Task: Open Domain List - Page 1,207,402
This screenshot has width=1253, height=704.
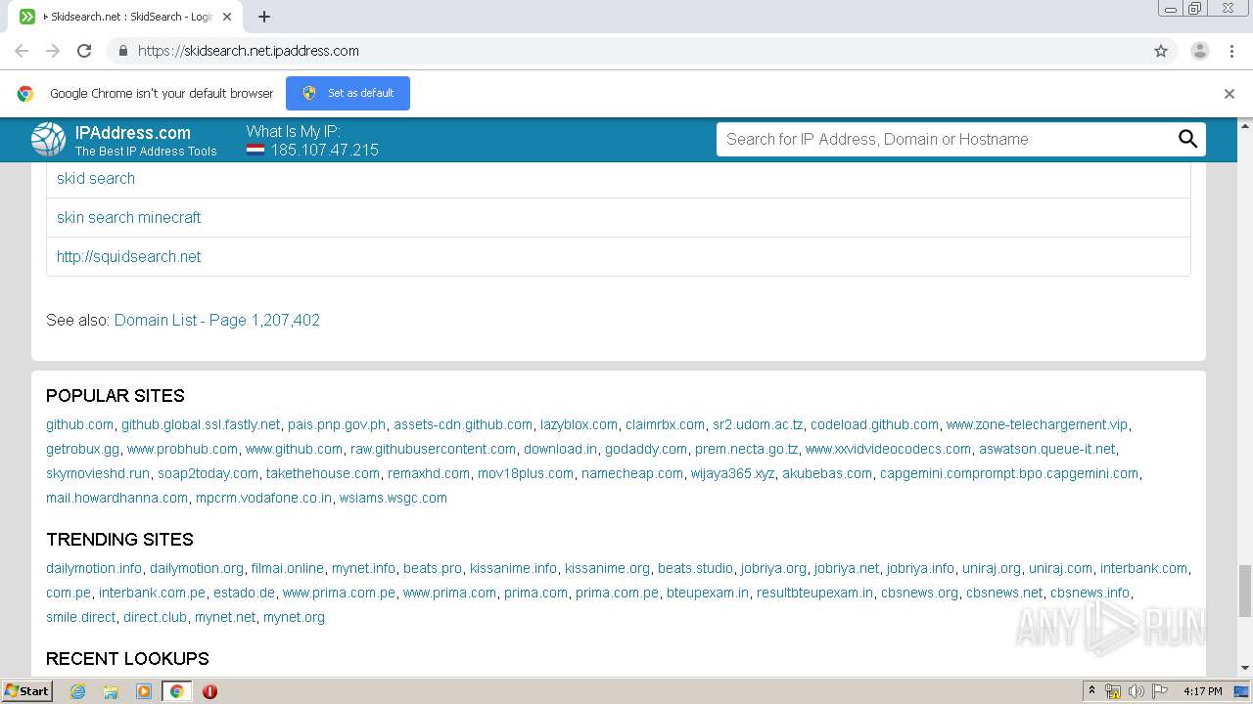Action: point(217,320)
